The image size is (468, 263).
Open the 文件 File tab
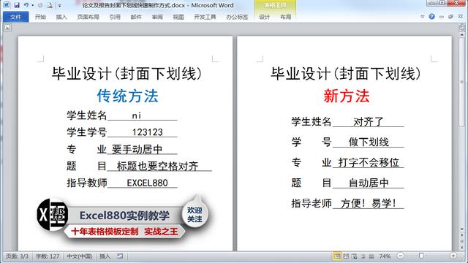[x=15, y=17]
